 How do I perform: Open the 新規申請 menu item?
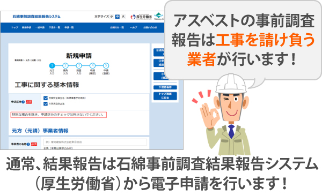pyautogui.click(x=26, y=27)
